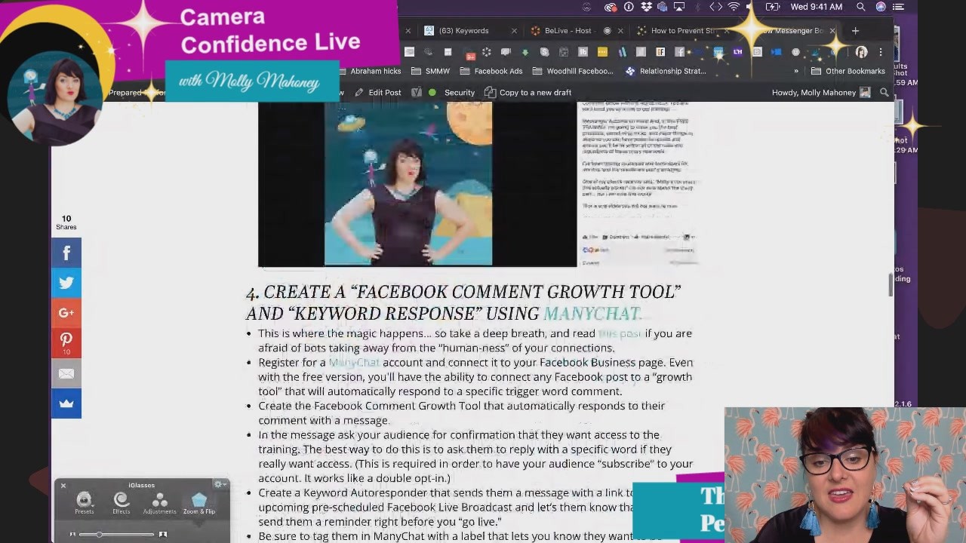The height and width of the screenshot is (543, 966).
Task: Open Spotlight search in menu bar
Action: [861, 7]
